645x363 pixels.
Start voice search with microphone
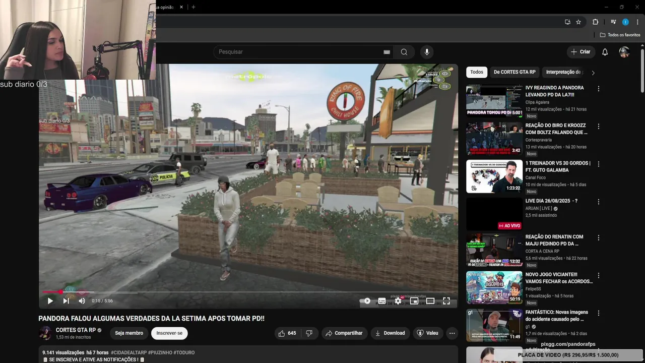pos(427,52)
